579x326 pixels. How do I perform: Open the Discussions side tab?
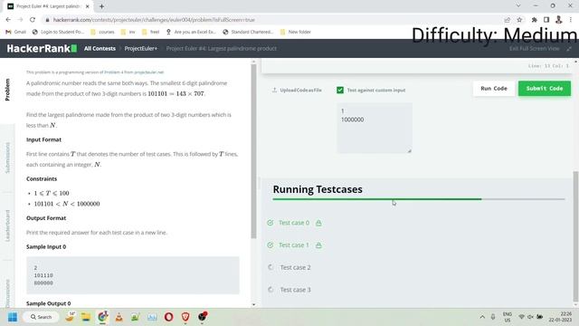7,293
